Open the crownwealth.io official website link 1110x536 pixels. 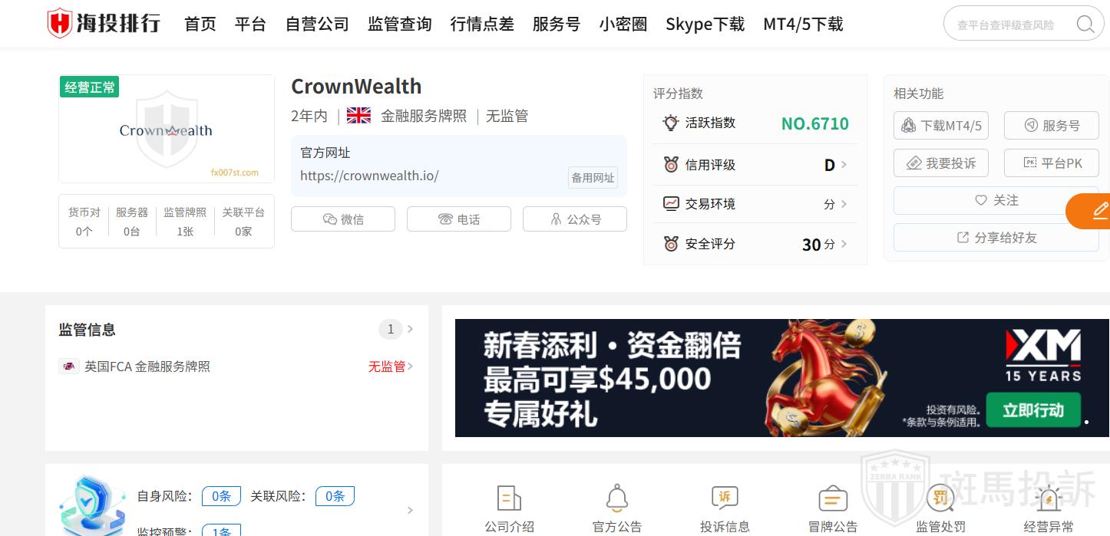click(369, 176)
